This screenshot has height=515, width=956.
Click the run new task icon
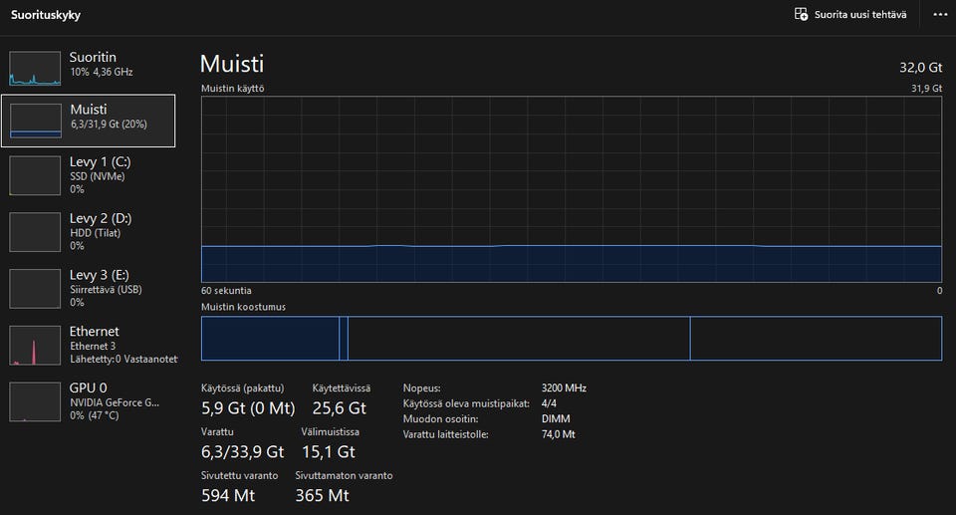click(x=801, y=14)
